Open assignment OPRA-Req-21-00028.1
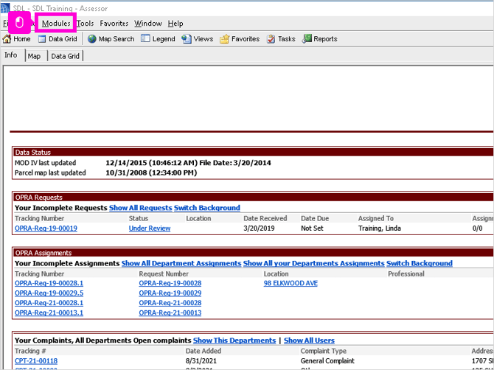The width and height of the screenshot is (494, 370). coord(49,303)
